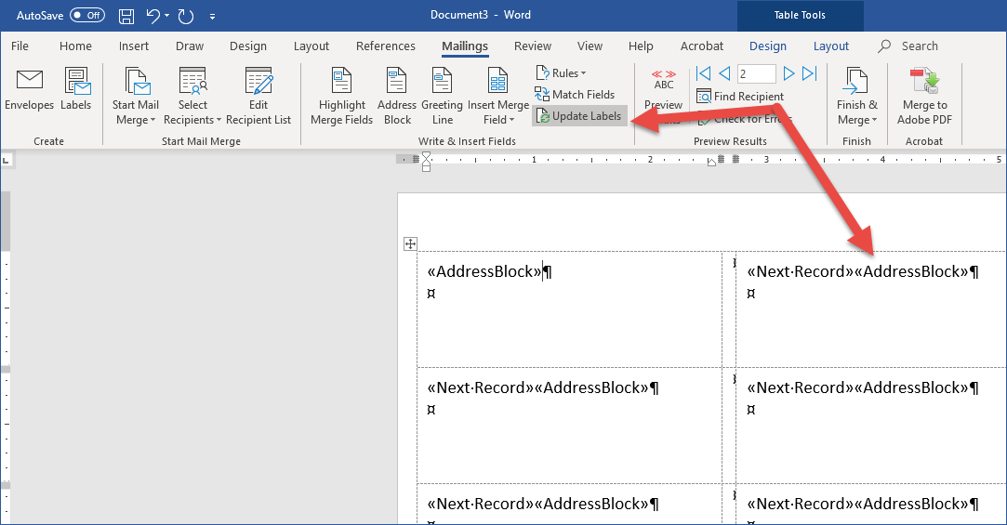
Task: Open the Help tab
Action: 641,46
